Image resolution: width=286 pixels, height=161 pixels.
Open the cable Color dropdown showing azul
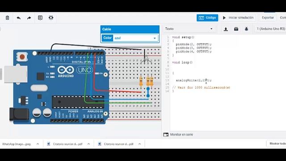click(136, 38)
